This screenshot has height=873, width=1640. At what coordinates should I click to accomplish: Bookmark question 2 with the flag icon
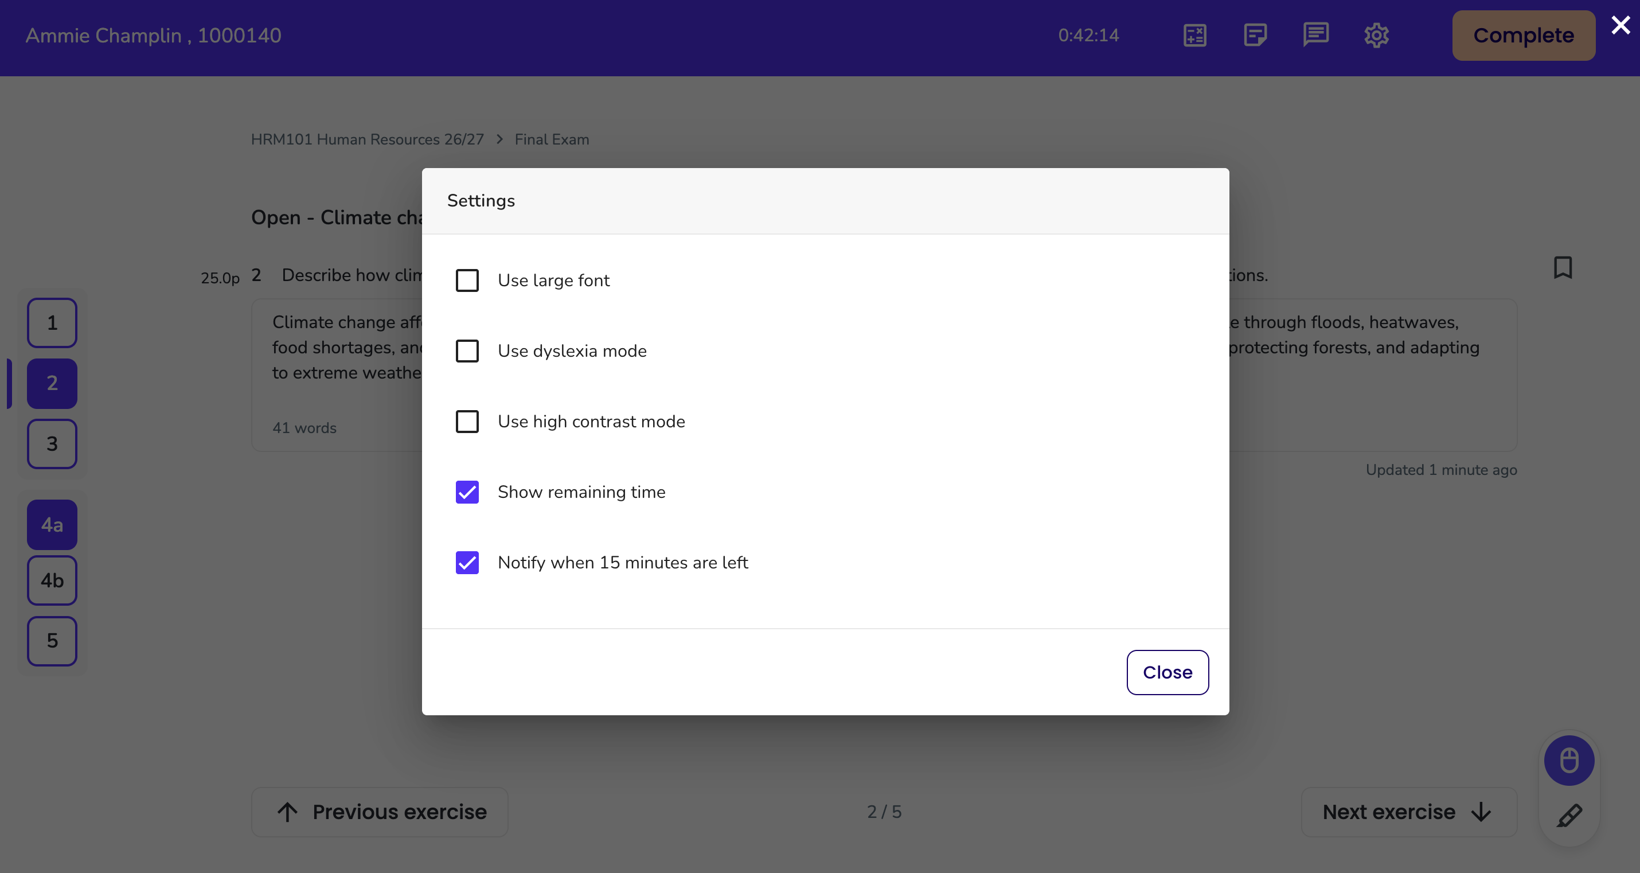pos(1563,267)
